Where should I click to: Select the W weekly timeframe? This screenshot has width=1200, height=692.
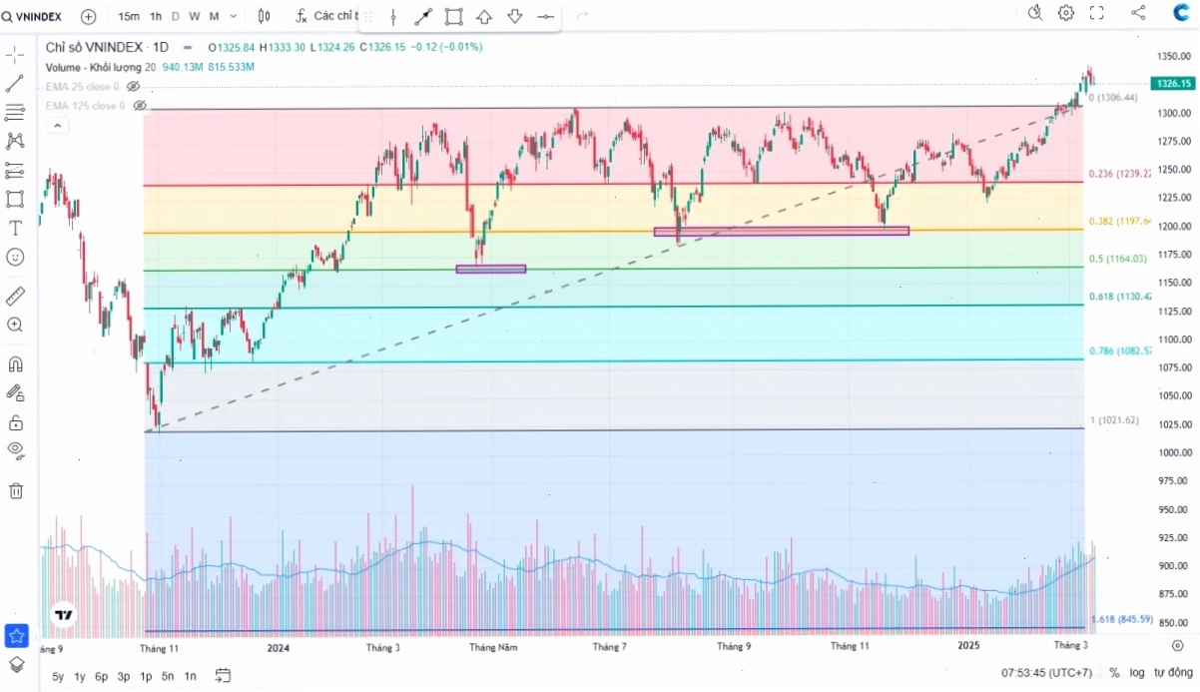[194, 16]
